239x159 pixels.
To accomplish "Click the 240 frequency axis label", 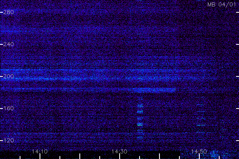I will pyautogui.click(x=8, y=44).
